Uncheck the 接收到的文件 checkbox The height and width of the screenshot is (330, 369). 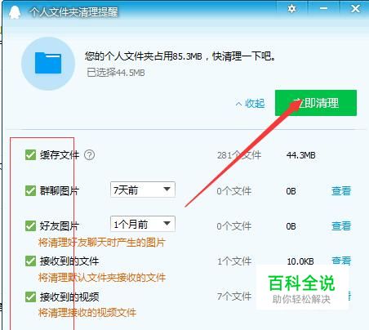30,261
